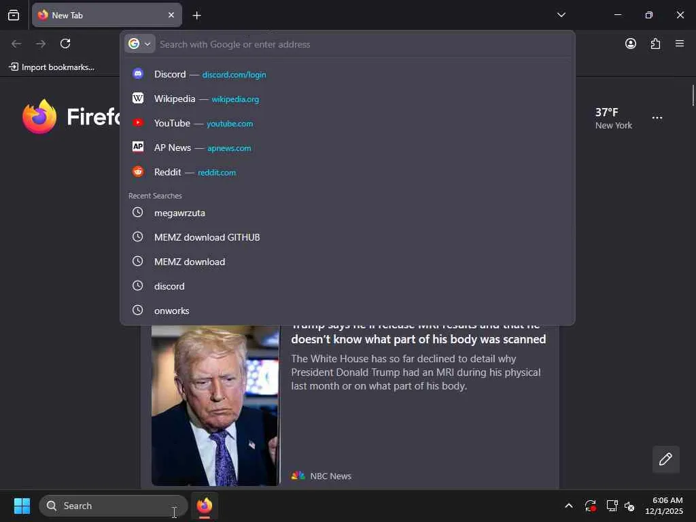
Task: Click the Firefox taskbar icon
Action: [204, 506]
